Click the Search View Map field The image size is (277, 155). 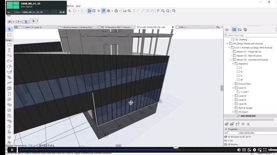coord(251,35)
